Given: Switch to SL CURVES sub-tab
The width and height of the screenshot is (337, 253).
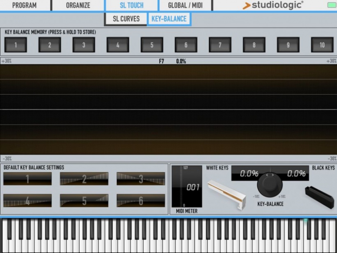Looking at the screenshot, I should (x=126, y=19).
